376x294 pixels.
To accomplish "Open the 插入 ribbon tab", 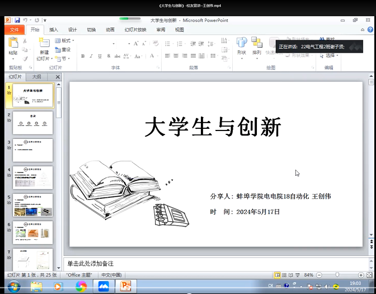I will pos(54,30).
